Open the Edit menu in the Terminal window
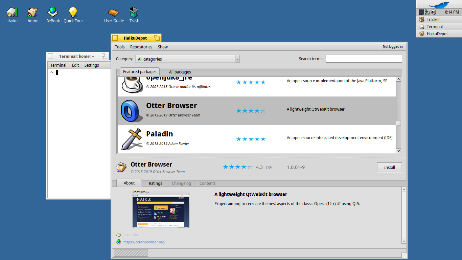The image size is (462, 260). pos(75,65)
